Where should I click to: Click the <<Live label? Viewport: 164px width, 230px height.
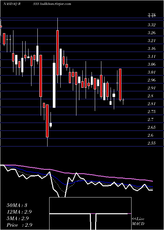[138, 219]
